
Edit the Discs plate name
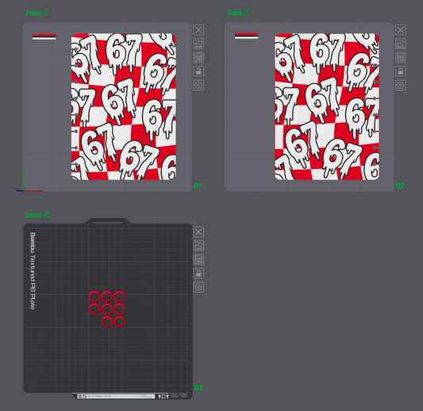pyautogui.click(x=47, y=214)
